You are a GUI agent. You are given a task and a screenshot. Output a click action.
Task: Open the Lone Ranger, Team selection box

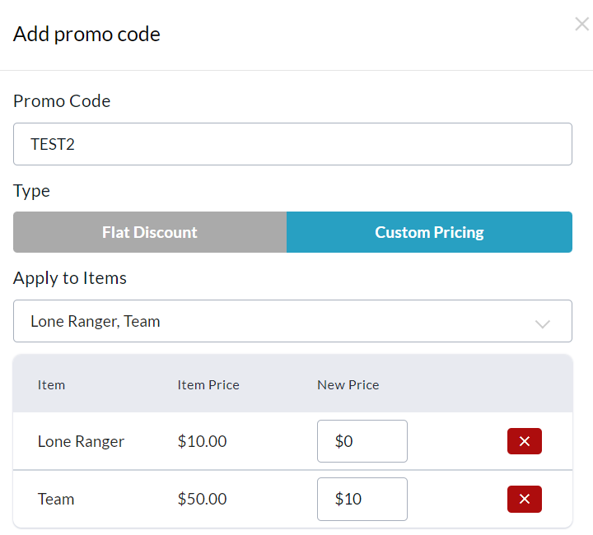pyautogui.click(x=272, y=321)
